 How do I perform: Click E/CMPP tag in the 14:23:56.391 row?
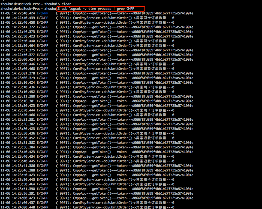(43, 194)
